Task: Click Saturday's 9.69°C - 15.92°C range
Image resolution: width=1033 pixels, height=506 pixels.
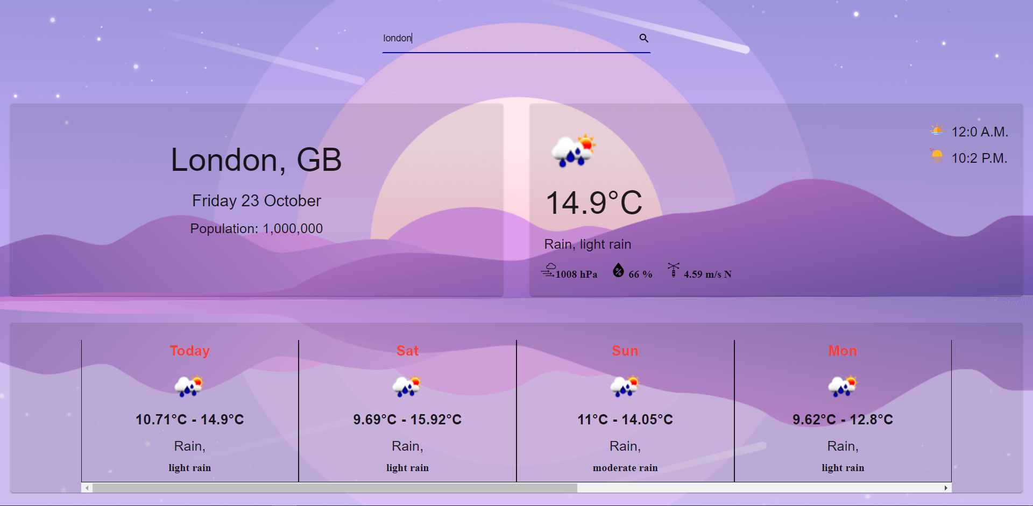Action: [407, 420]
